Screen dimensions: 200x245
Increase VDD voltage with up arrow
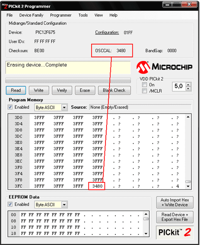coord(188,85)
